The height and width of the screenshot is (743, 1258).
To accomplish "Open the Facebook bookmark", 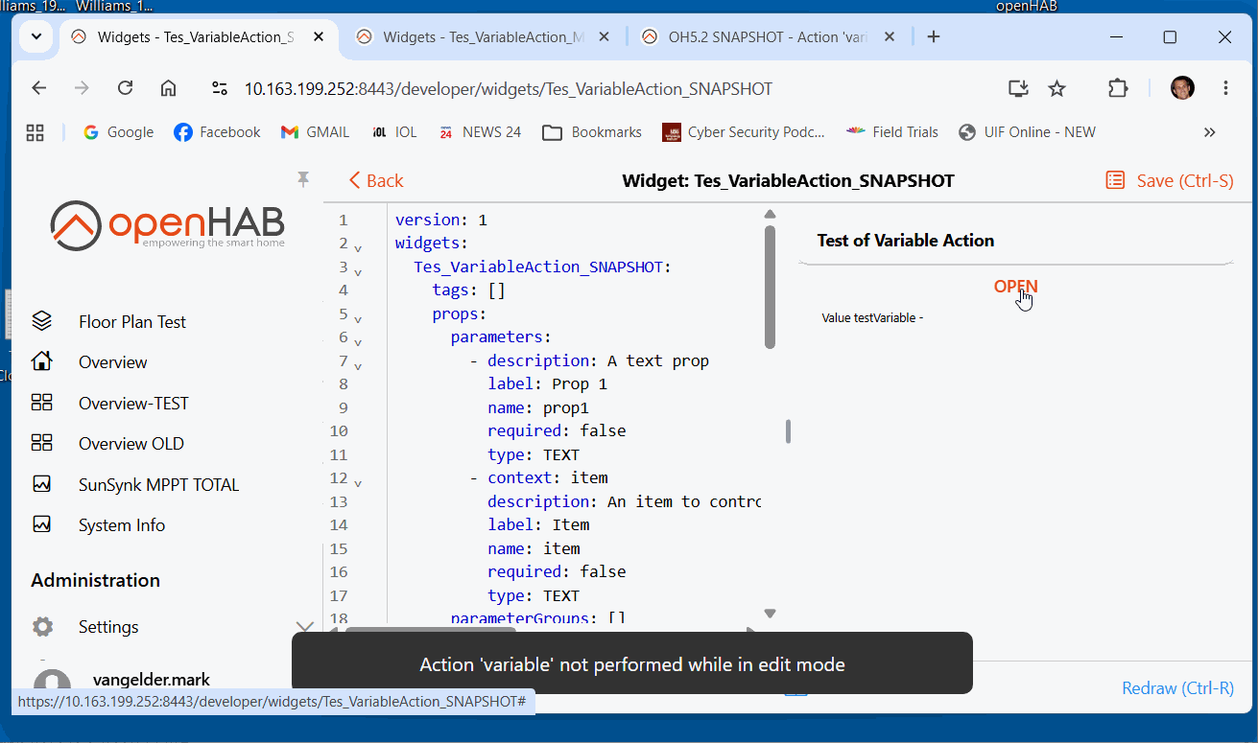I will click(x=217, y=132).
